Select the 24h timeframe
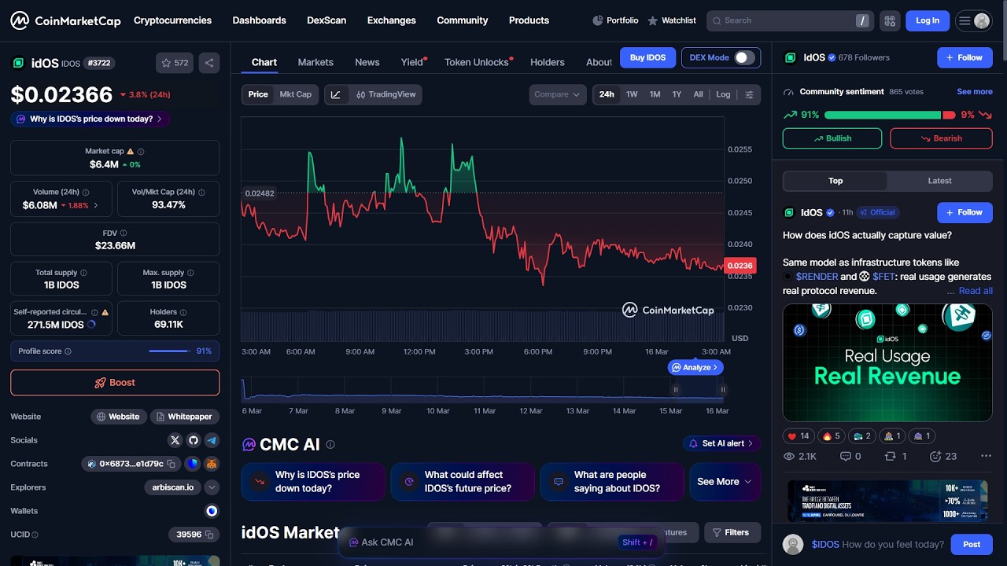The image size is (1007, 566). point(607,94)
